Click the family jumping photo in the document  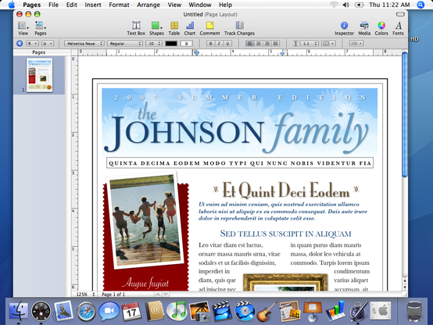click(x=145, y=220)
